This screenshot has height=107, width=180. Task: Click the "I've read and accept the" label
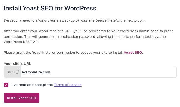click(32, 85)
